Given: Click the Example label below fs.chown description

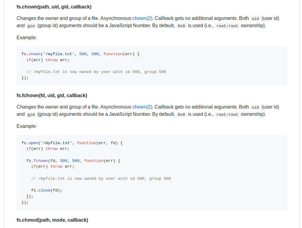Looking at the screenshot, I should tap(27, 37).
